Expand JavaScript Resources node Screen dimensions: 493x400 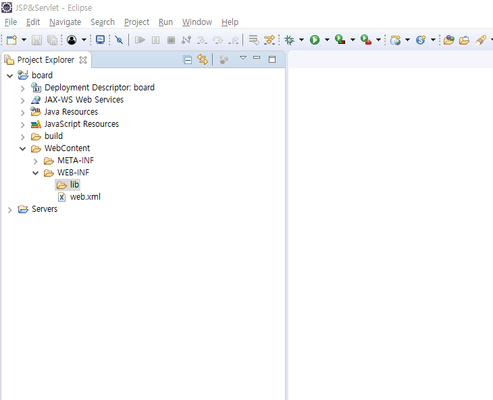[23, 125]
